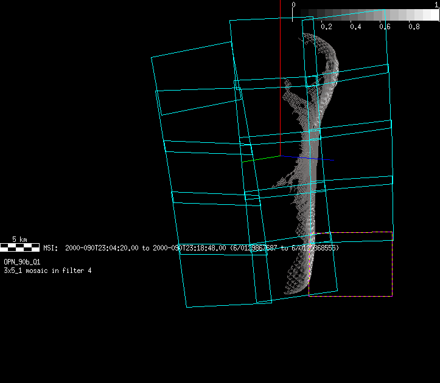Click the 1 label at colorbar end

[x=436, y=5]
